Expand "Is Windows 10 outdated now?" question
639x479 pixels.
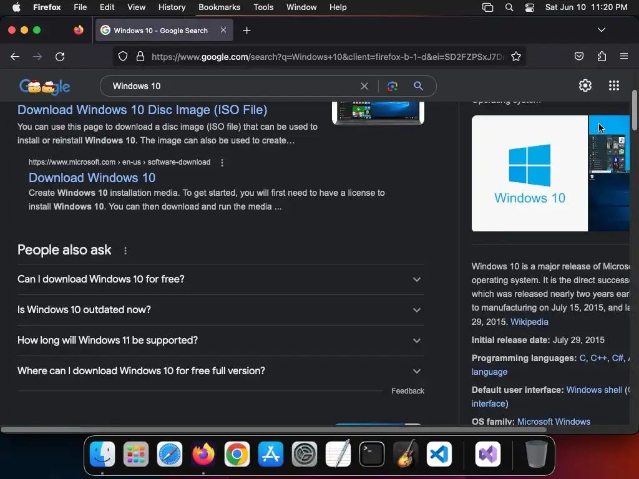pos(220,310)
